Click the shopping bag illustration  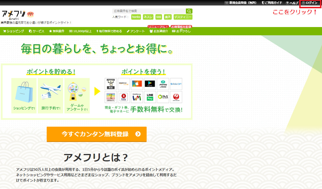pos(24,92)
